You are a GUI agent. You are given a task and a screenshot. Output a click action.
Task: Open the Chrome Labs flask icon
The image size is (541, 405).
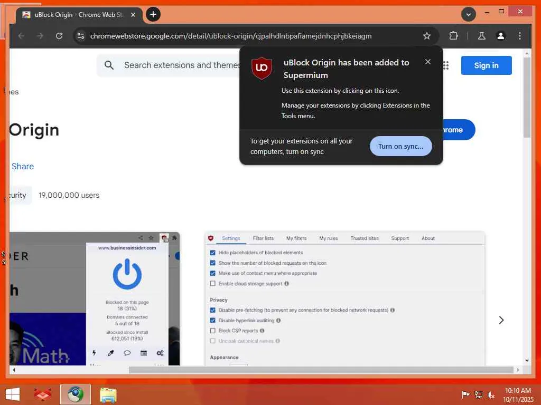coord(482,36)
